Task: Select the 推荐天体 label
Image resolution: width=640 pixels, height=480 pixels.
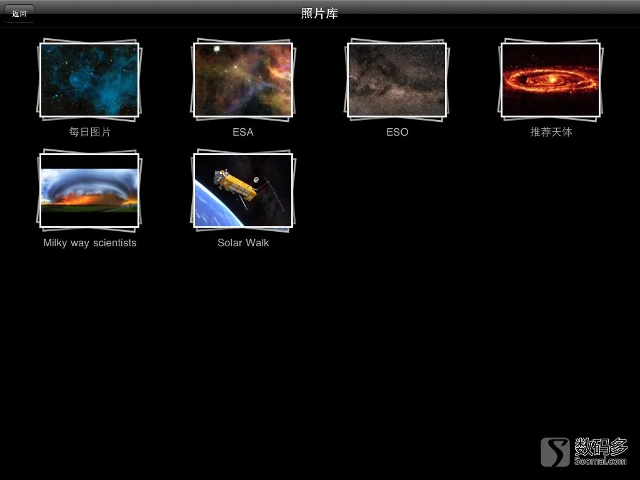Action: pos(551,132)
